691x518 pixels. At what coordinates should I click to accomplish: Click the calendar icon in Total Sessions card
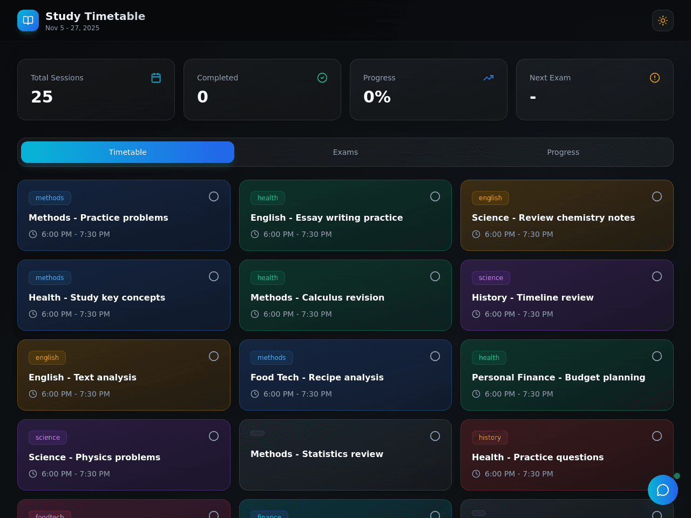(x=156, y=78)
